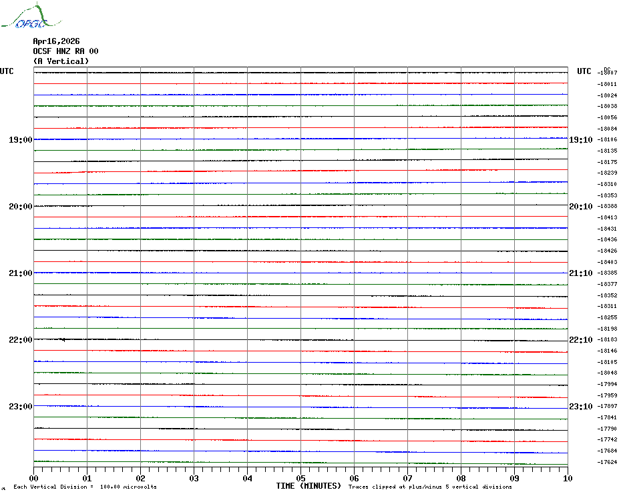Pick the 22:00 hour marker on the left
Viewport: 621px width, 496px height.
(x=21, y=340)
